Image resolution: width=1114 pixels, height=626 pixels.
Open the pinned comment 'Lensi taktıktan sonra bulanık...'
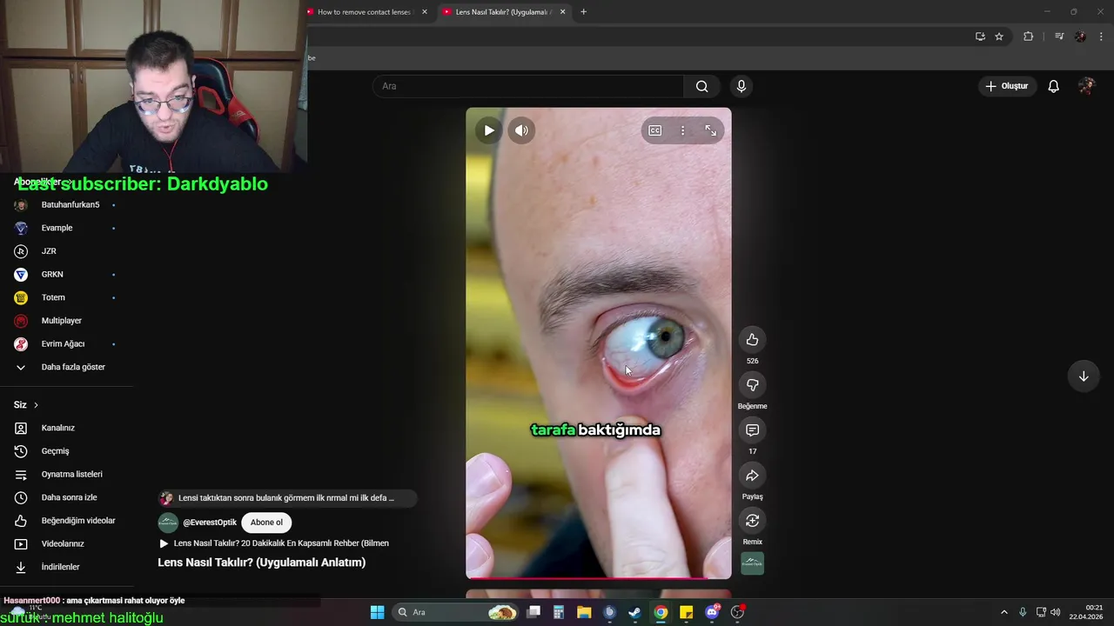286,498
